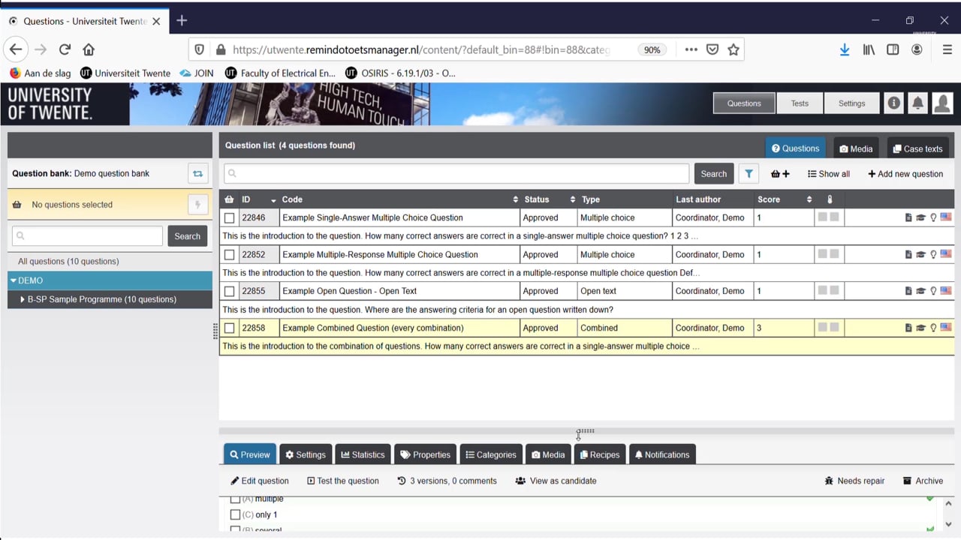Open the Notifications tab of the question
961x540 pixels.
coord(662,454)
